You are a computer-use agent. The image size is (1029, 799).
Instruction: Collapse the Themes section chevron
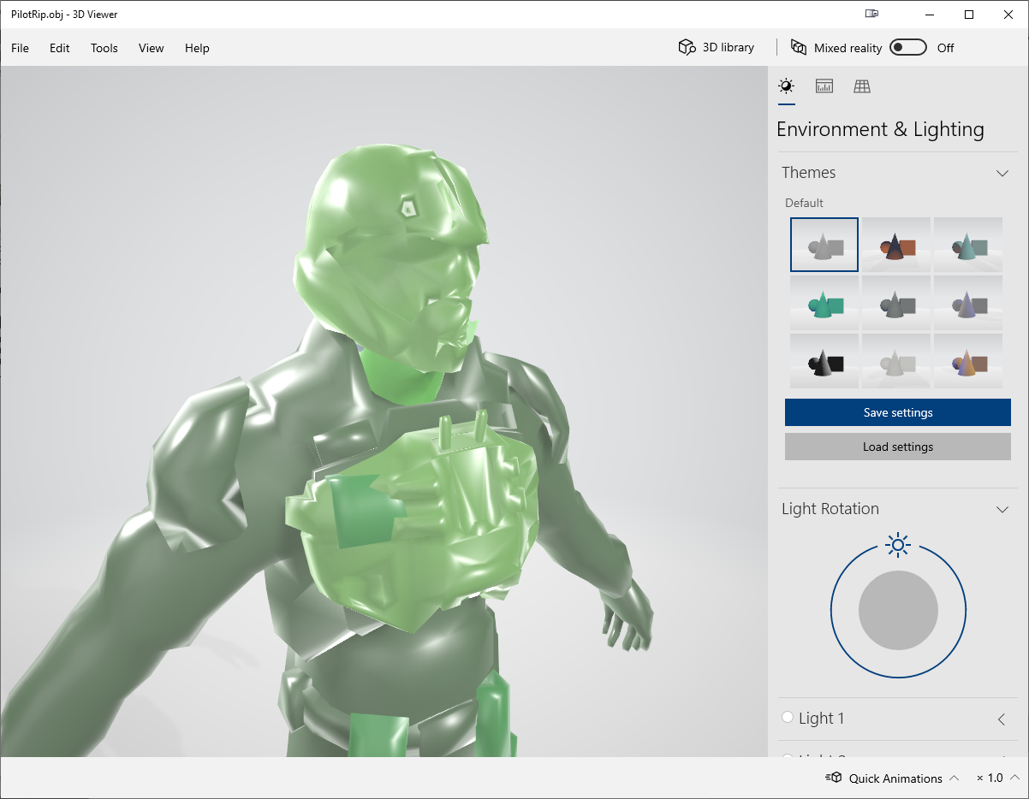pos(1002,173)
